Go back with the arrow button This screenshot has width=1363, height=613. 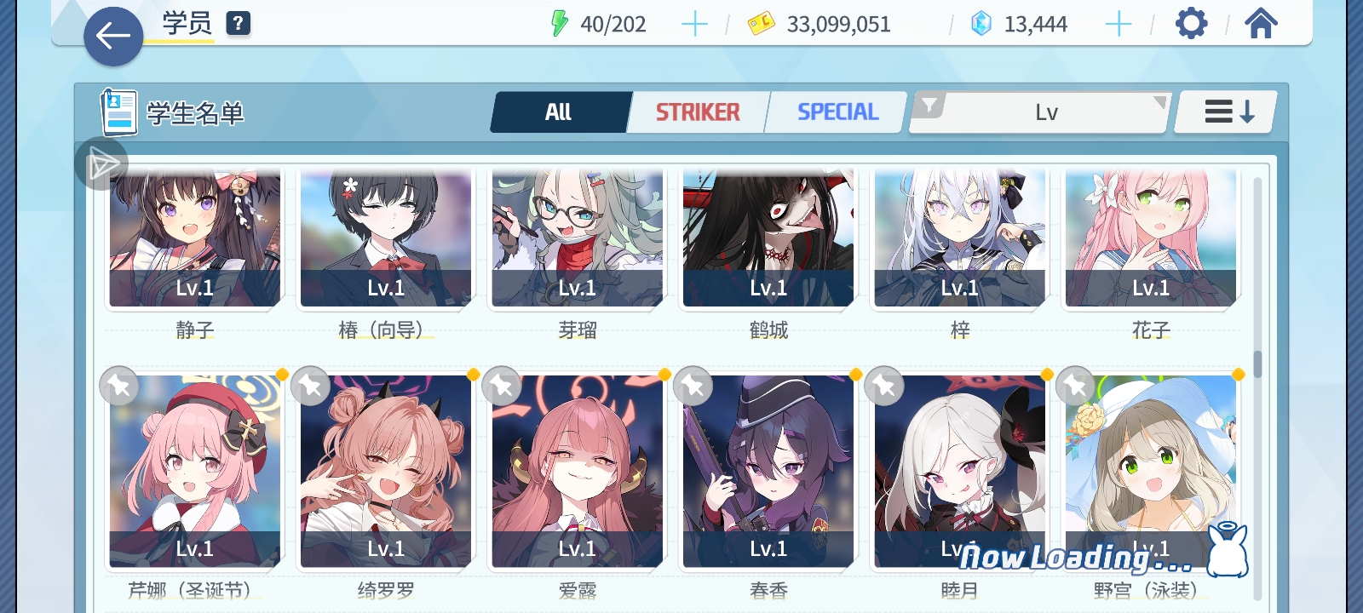pyautogui.click(x=113, y=37)
